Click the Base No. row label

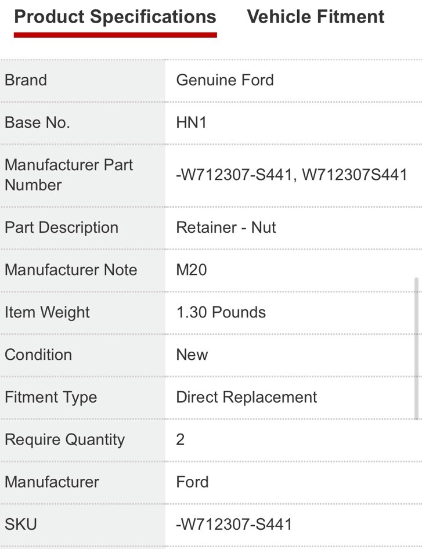click(37, 122)
